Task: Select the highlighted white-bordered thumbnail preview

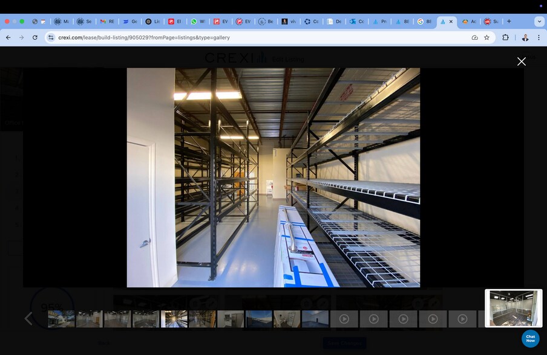Action: (513, 309)
